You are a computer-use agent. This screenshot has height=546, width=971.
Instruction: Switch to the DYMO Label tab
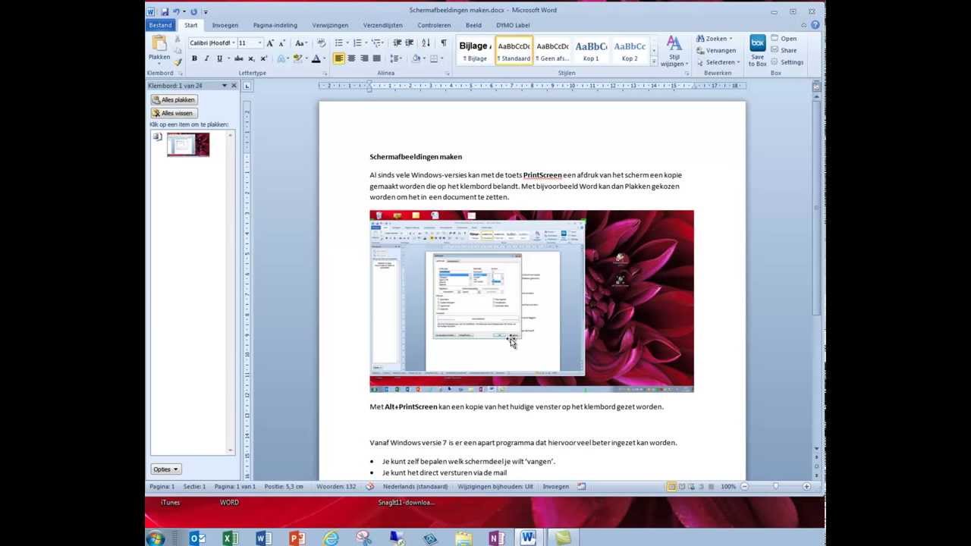pos(514,25)
